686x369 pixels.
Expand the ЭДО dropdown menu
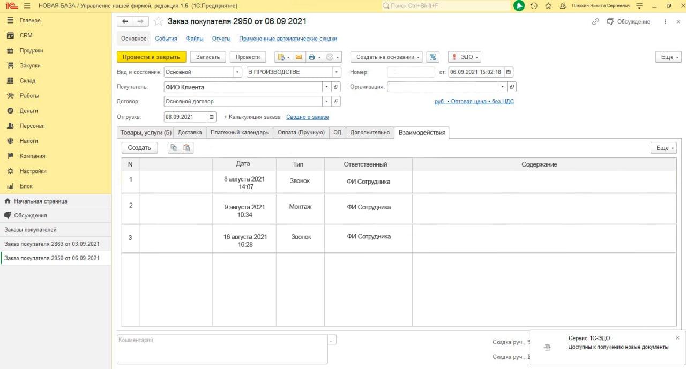(x=464, y=57)
